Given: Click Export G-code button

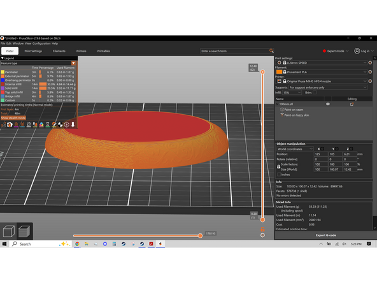Looking at the screenshot, I should (x=326, y=235).
